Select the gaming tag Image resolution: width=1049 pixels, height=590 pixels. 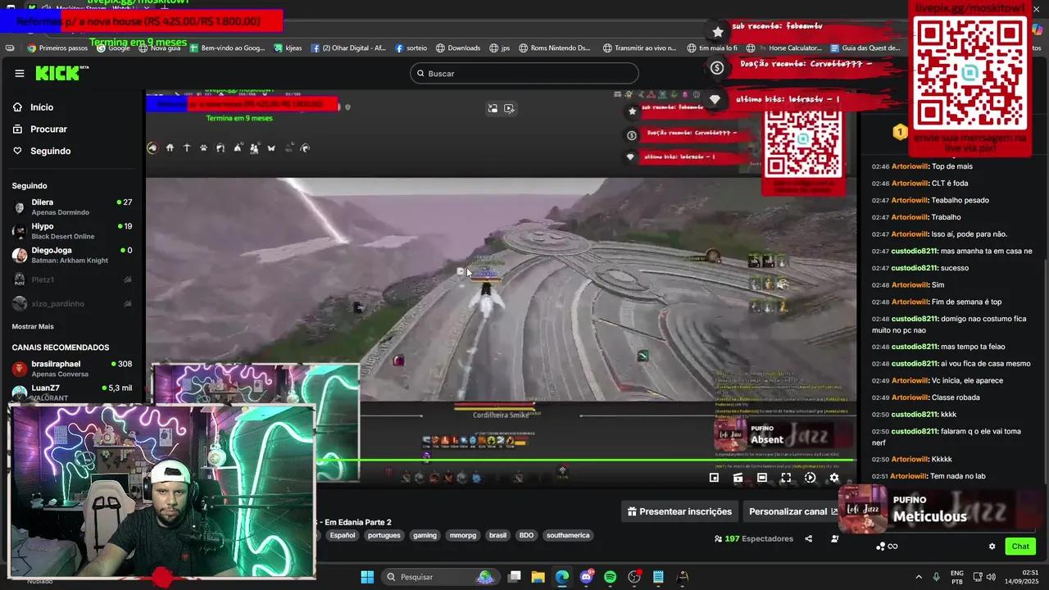[425, 535]
